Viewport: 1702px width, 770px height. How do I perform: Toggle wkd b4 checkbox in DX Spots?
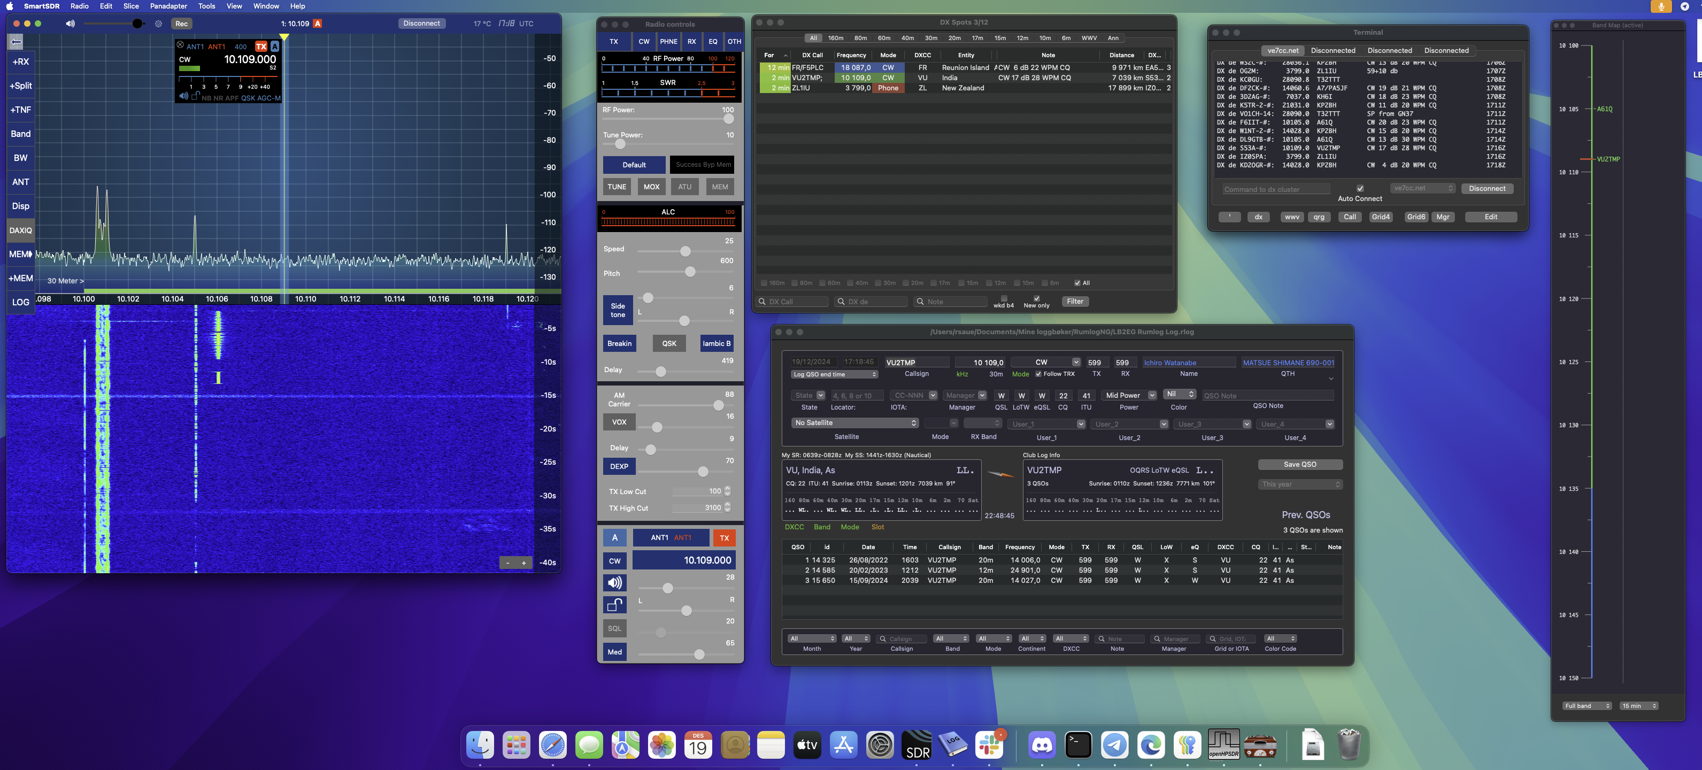point(1004,298)
